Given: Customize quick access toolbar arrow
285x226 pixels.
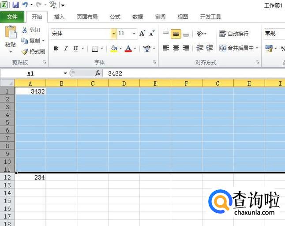Looking at the screenshot, I should pyautogui.click(x=63, y=5).
